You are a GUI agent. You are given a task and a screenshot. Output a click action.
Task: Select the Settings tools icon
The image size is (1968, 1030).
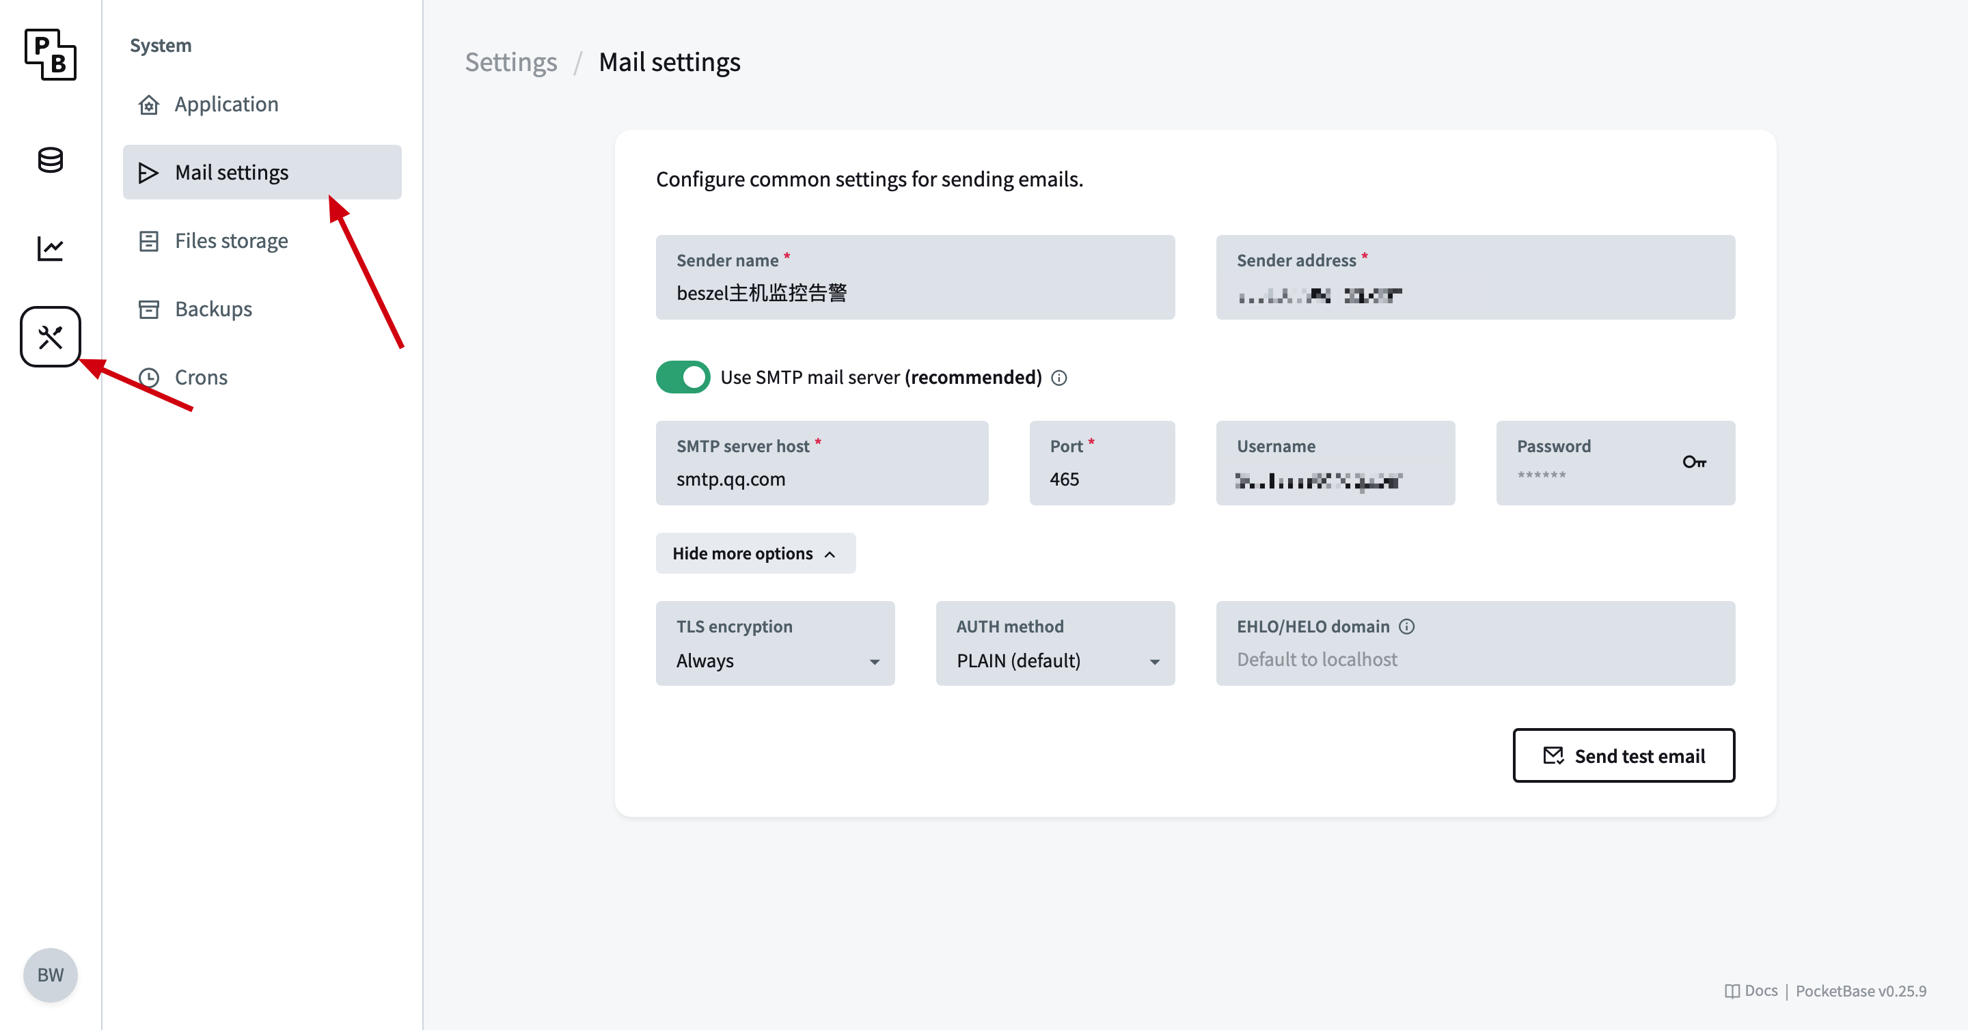point(51,337)
